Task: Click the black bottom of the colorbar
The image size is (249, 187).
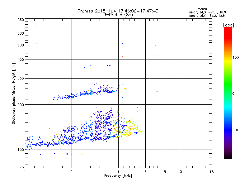Action: click(228, 157)
